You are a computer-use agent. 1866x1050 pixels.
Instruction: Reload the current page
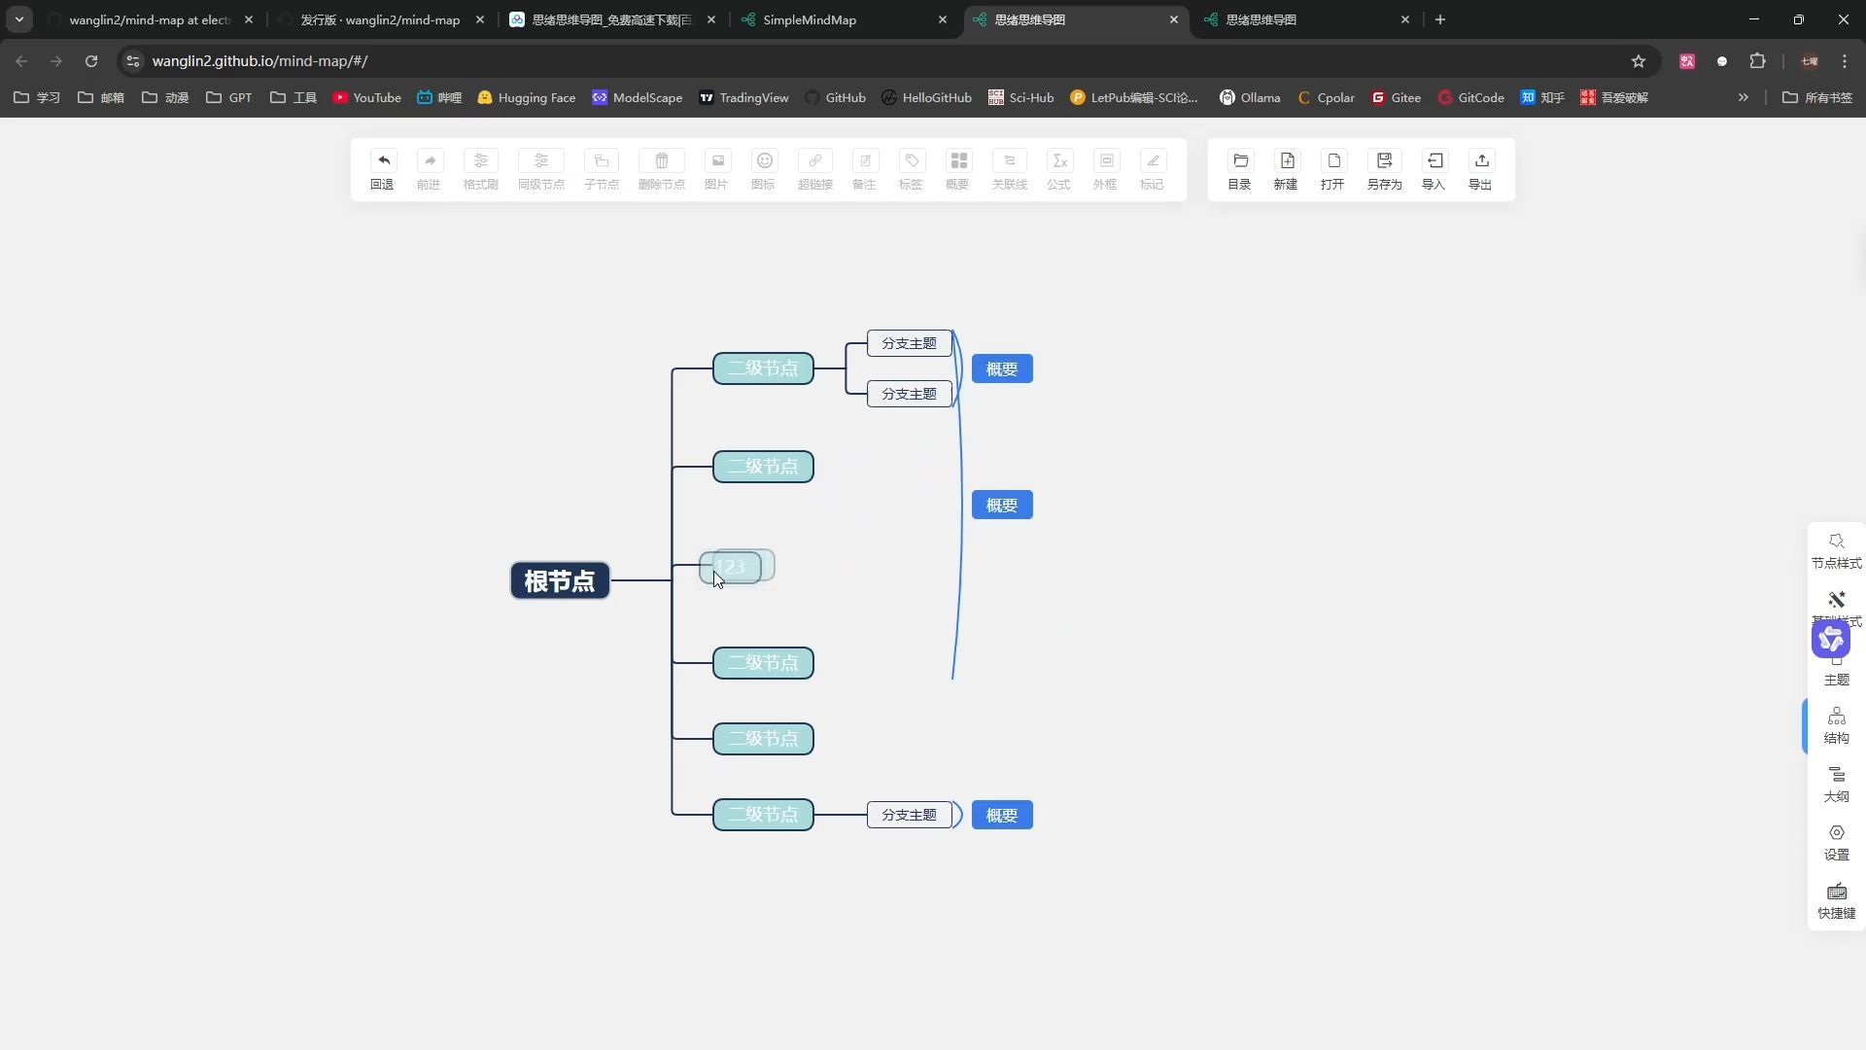pyautogui.click(x=91, y=61)
